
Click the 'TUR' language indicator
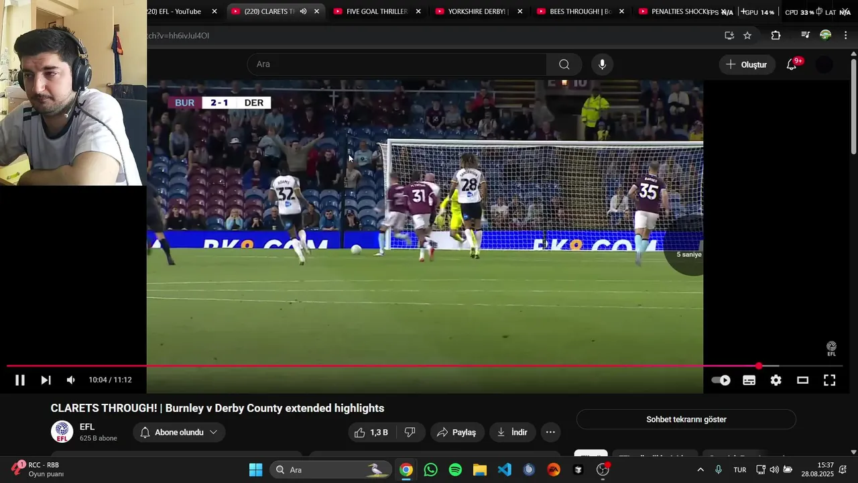pos(740,470)
